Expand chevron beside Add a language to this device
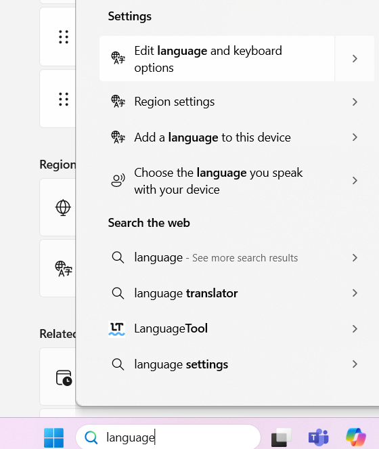 coord(355,137)
